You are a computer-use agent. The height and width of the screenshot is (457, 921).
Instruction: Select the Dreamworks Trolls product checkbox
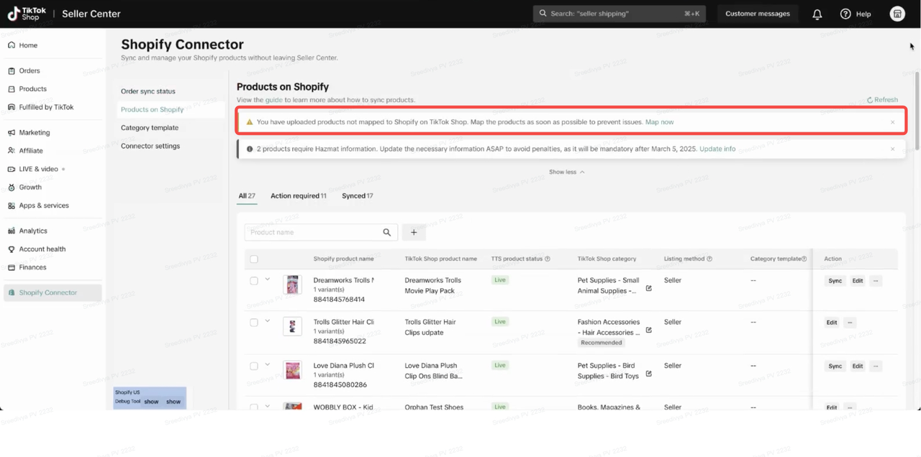pyautogui.click(x=254, y=281)
